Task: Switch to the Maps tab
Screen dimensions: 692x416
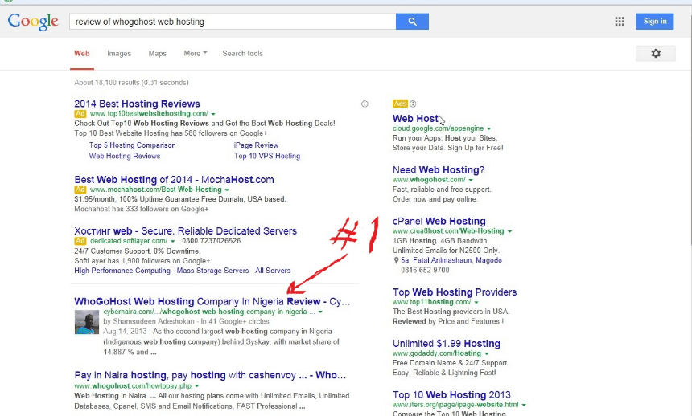Action: pyautogui.click(x=157, y=54)
